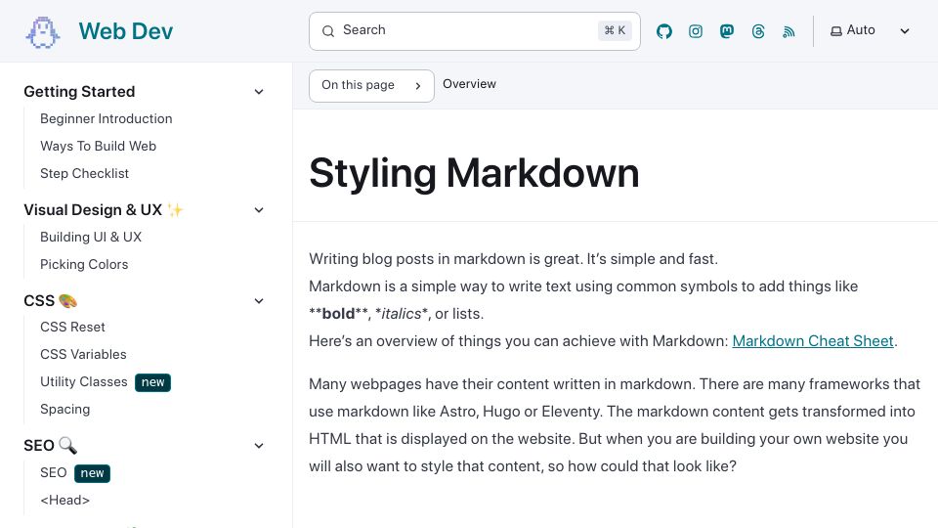The image size is (938, 528).
Task: Open the Threads icon link
Action: click(x=758, y=31)
